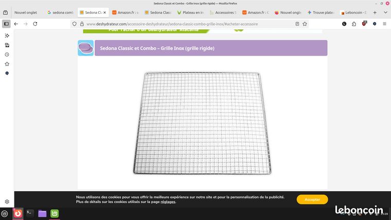Open the terminal from the taskbar
The width and height of the screenshot is (391, 220).
coord(30,213)
